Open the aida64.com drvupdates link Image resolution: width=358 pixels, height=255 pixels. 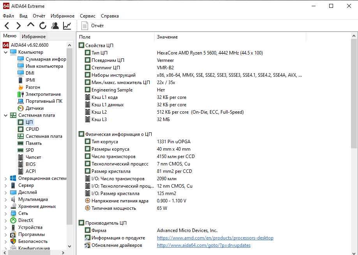204,245
